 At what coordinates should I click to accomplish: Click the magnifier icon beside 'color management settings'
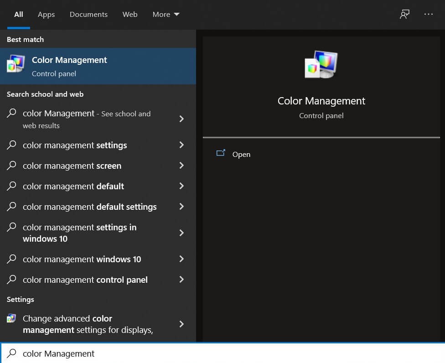pos(12,145)
